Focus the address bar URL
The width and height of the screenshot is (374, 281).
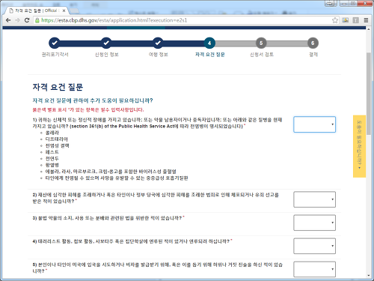pos(114,20)
